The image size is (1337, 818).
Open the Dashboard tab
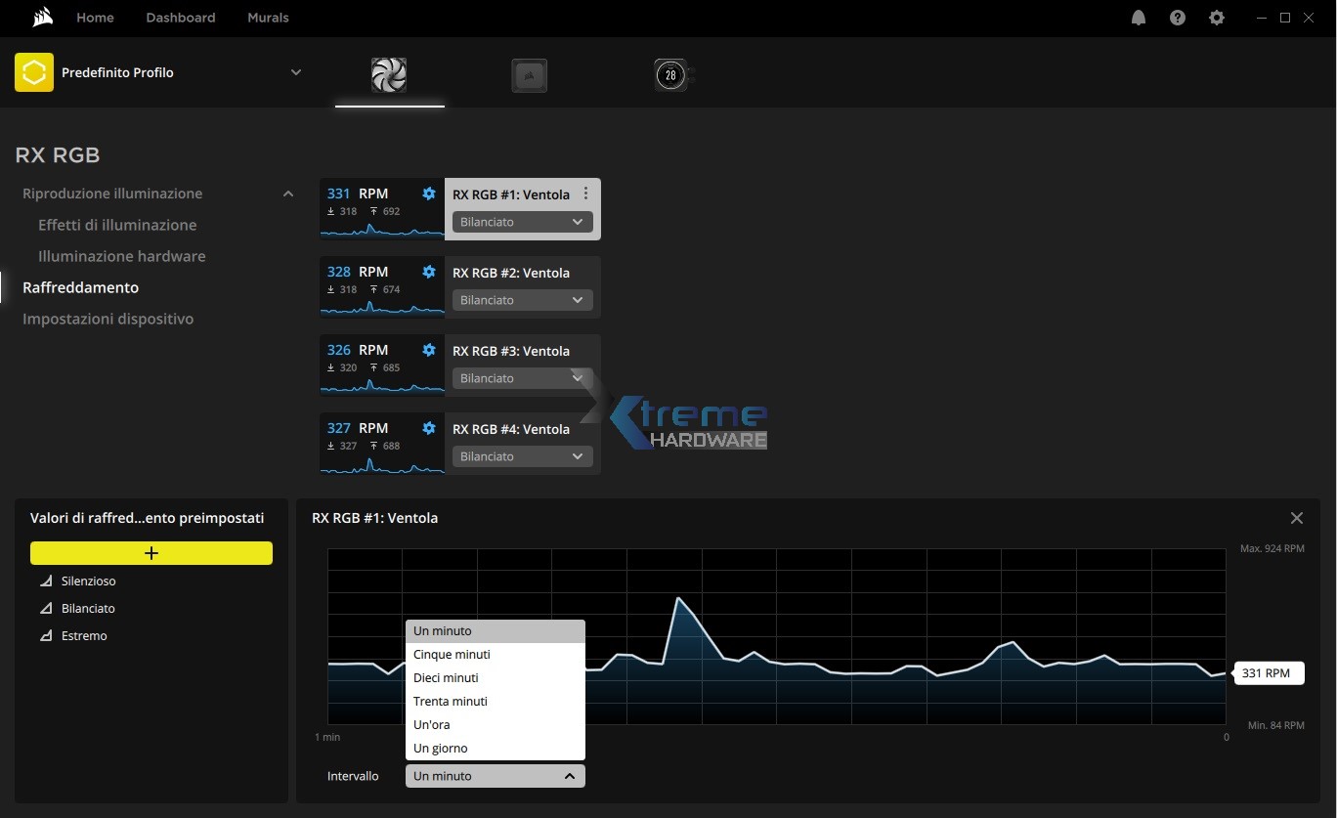click(x=181, y=18)
